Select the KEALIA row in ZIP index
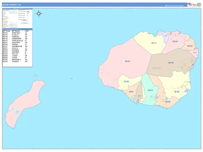Image resolution: width=203 pixels, height=152 pixels. (x=16, y=48)
